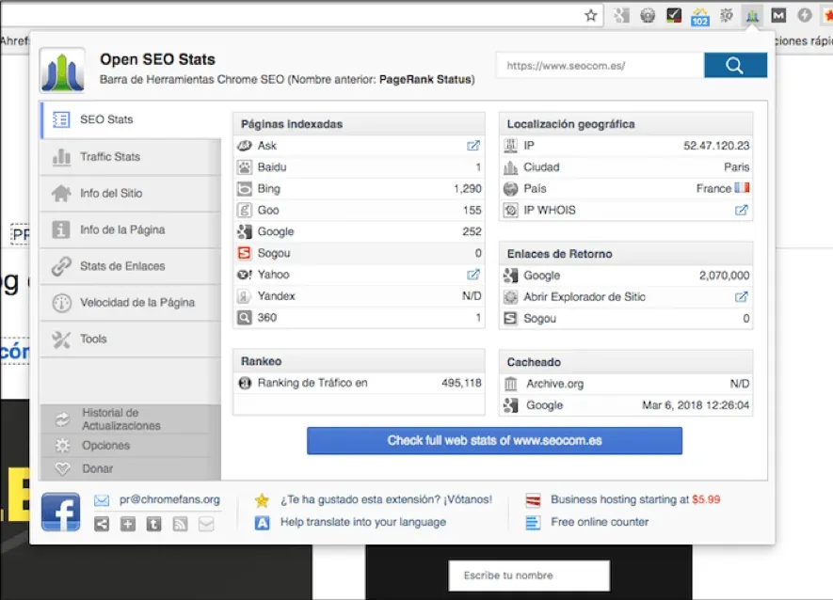The height and width of the screenshot is (600, 833).
Task: Open the IP WHOIS external link icon
Action: point(741,211)
